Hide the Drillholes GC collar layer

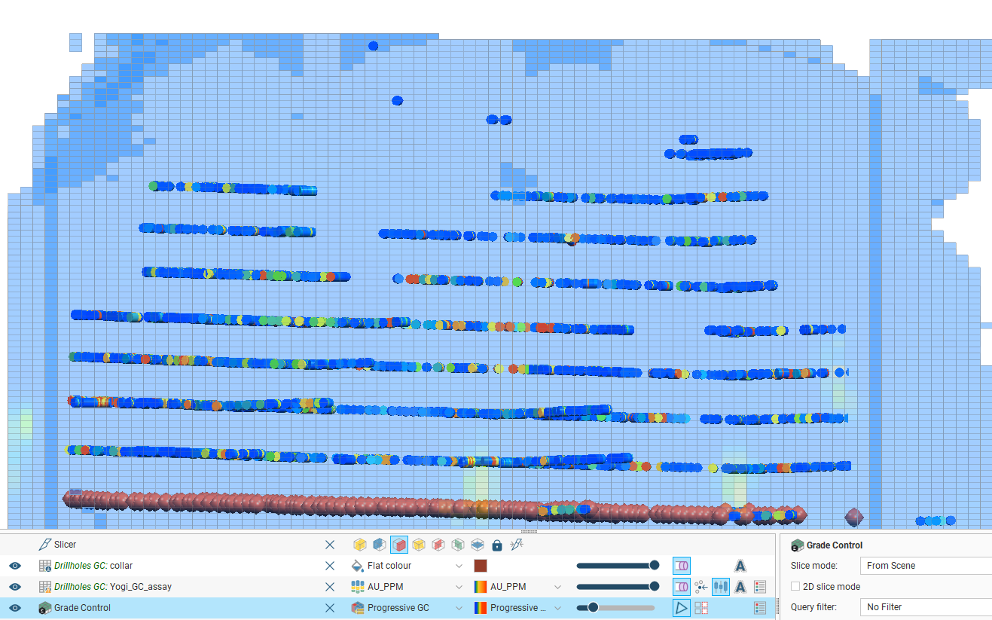click(x=15, y=566)
